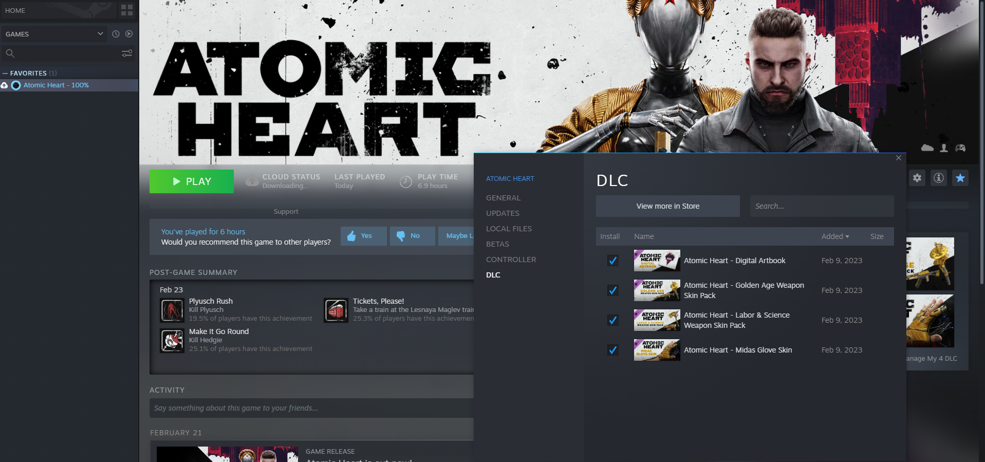Image resolution: width=985 pixels, height=462 pixels.
Task: Click the ready-to-play filter icon
Action: pyautogui.click(x=129, y=34)
